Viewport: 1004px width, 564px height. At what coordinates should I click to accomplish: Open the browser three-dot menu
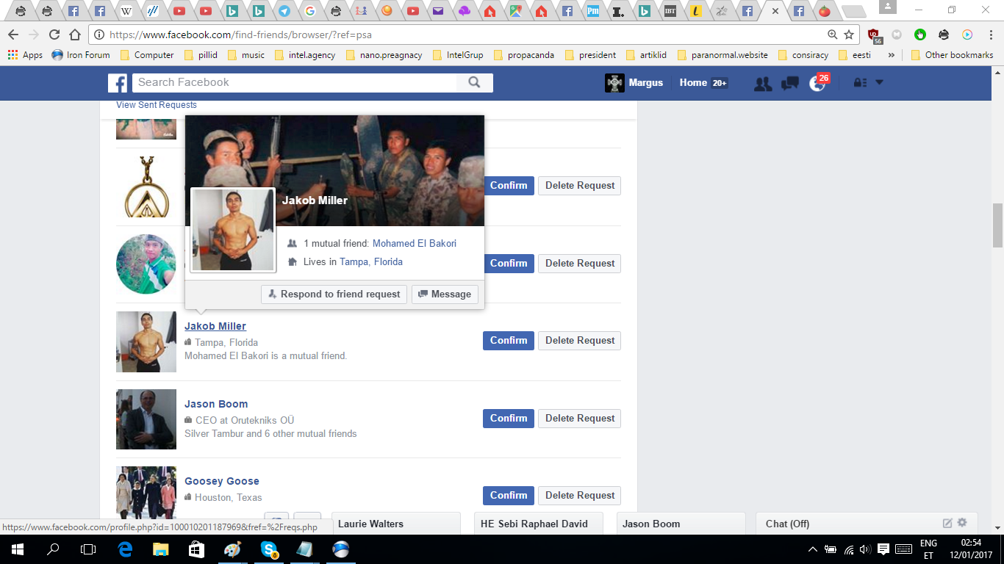point(990,35)
